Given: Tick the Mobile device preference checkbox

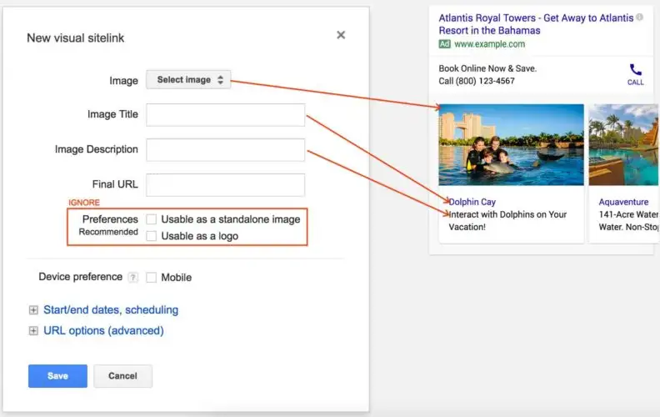Looking at the screenshot, I should 151,277.
